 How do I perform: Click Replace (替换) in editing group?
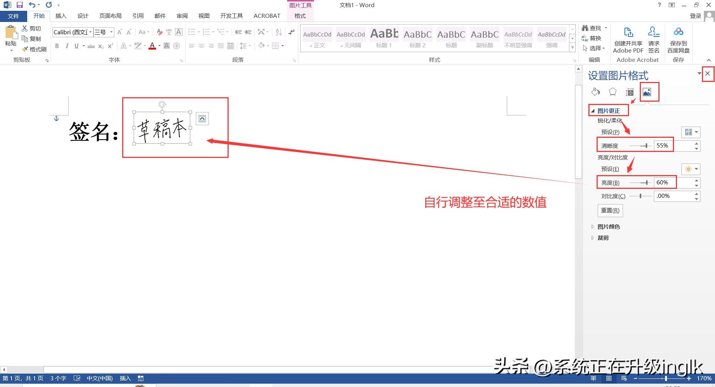click(x=592, y=38)
